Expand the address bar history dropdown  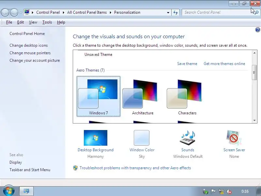click(168, 12)
